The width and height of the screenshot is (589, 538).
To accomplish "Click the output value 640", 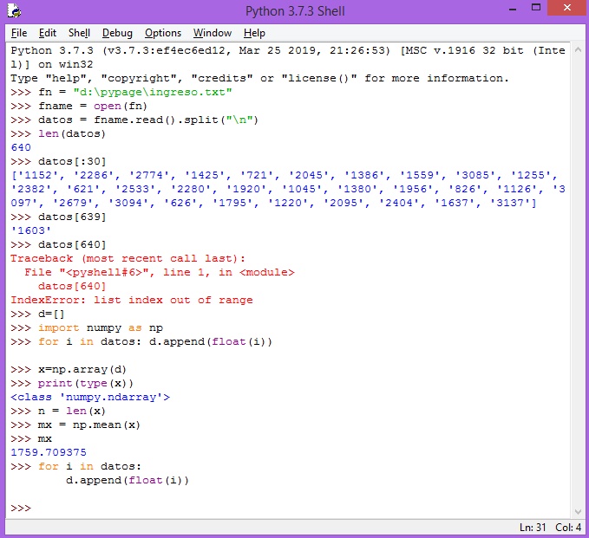I will [x=21, y=147].
